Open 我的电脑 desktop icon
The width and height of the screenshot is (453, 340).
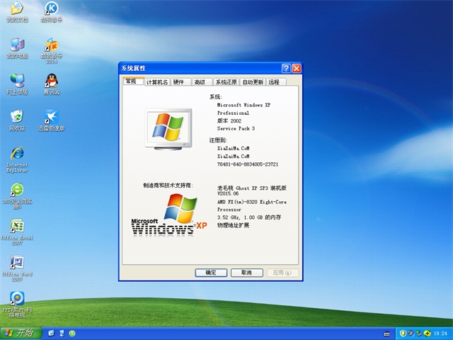(x=17, y=45)
